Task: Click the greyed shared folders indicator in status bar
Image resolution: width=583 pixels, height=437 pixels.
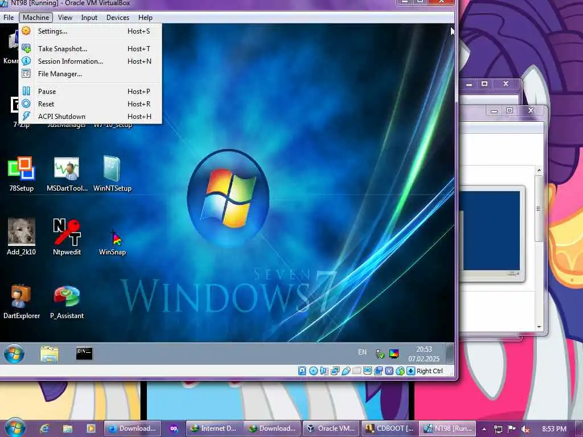Action: 356,371
